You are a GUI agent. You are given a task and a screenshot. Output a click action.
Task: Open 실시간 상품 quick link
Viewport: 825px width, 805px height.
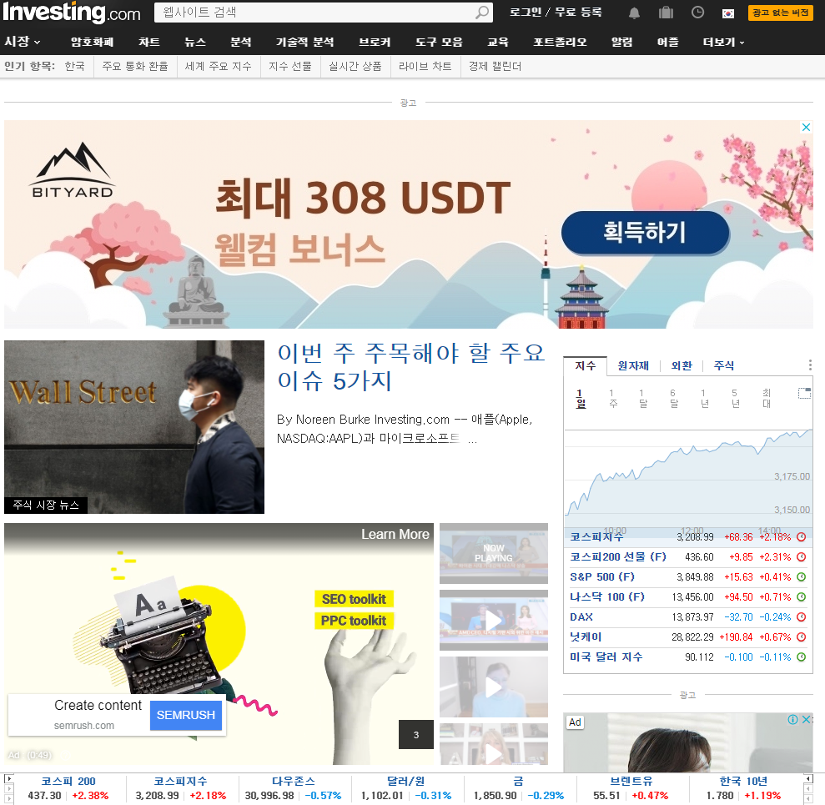tap(355, 66)
